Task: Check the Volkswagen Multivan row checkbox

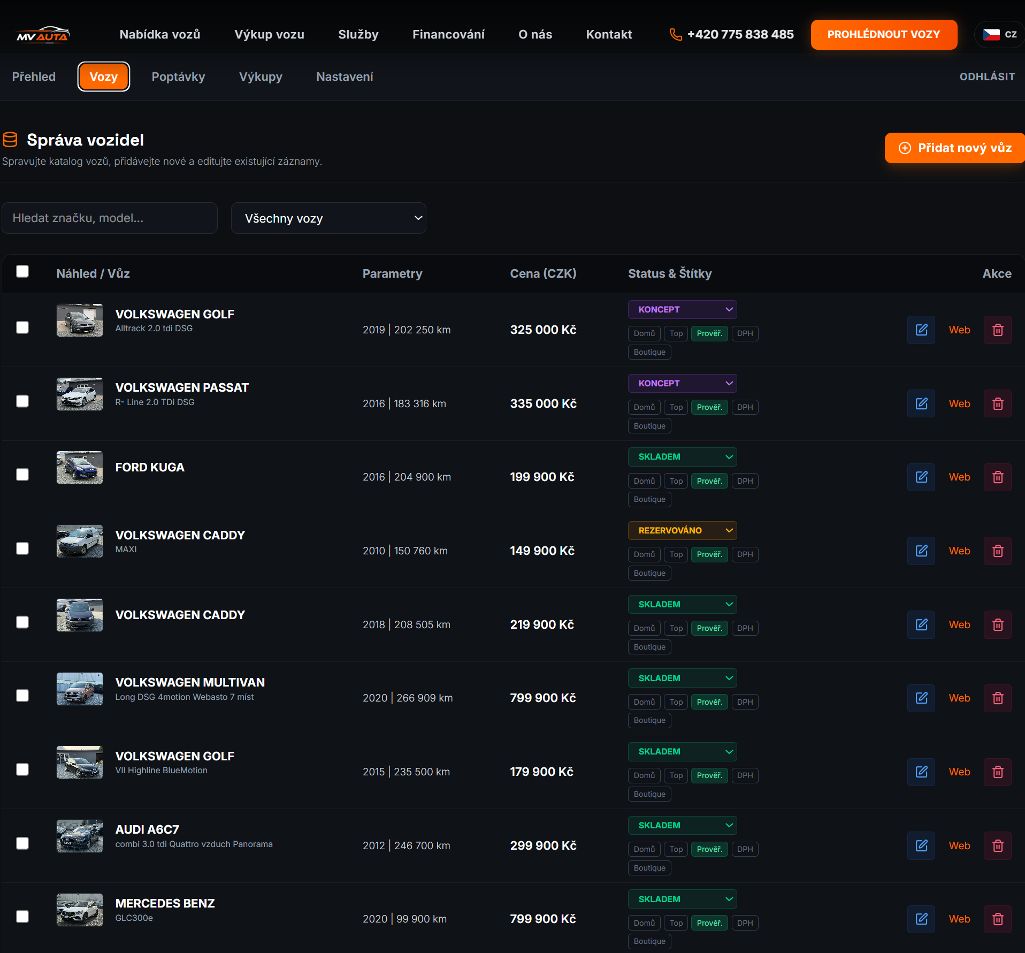Action: (x=22, y=696)
